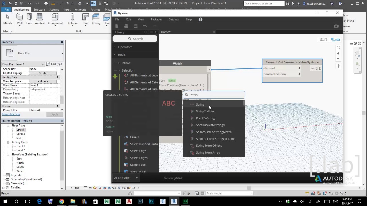Switch to Dynamo Home* workspace tab
This screenshot has width=367, height=206.
point(166,32)
